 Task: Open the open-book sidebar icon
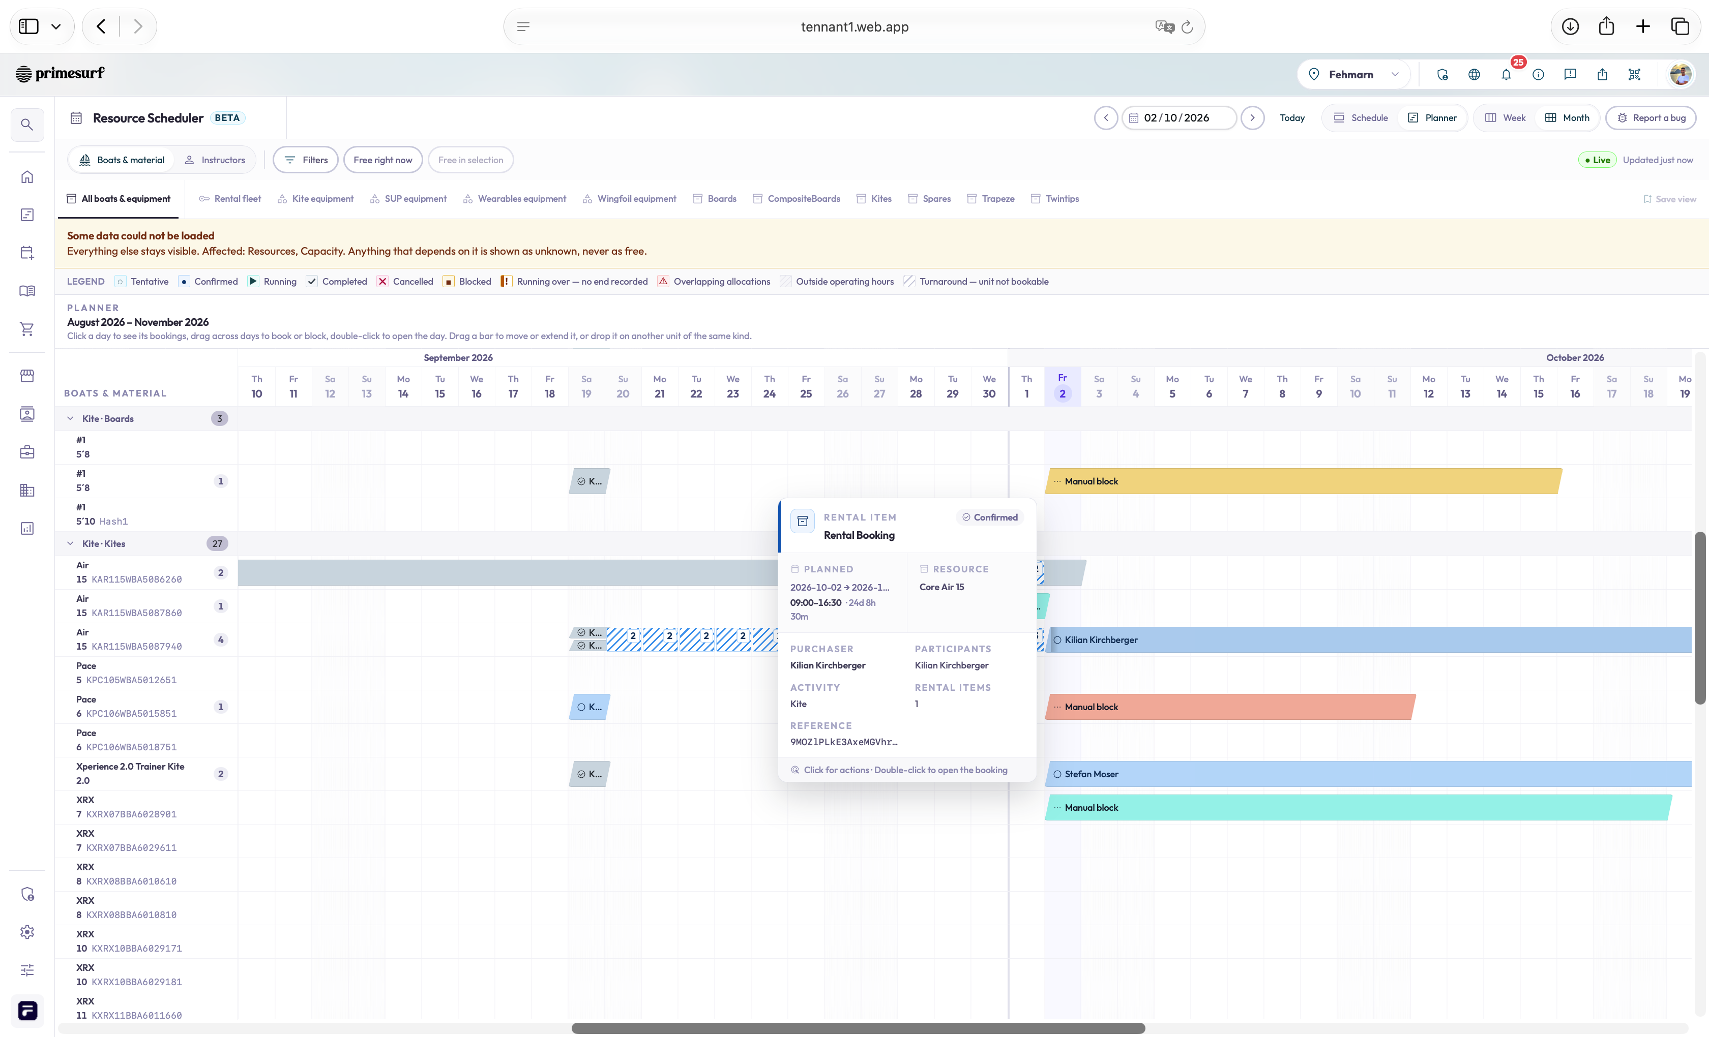click(27, 290)
